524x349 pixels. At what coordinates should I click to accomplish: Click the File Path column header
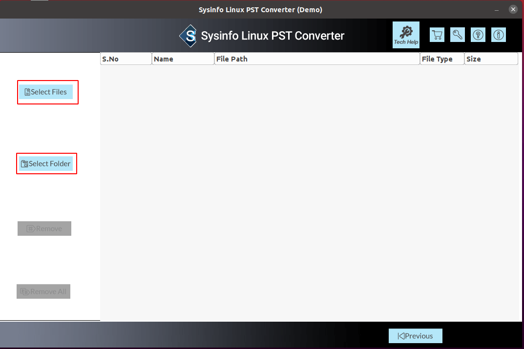317,59
